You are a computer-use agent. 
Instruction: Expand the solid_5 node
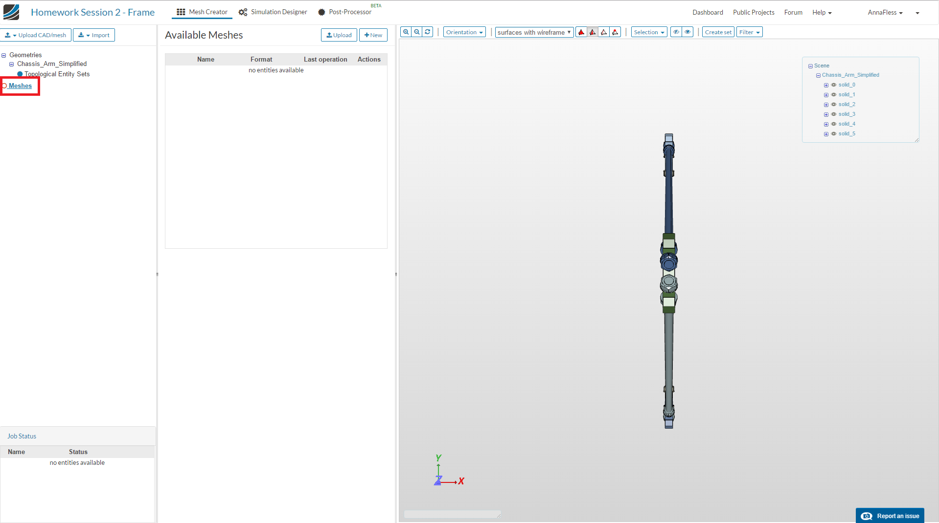[x=826, y=134]
